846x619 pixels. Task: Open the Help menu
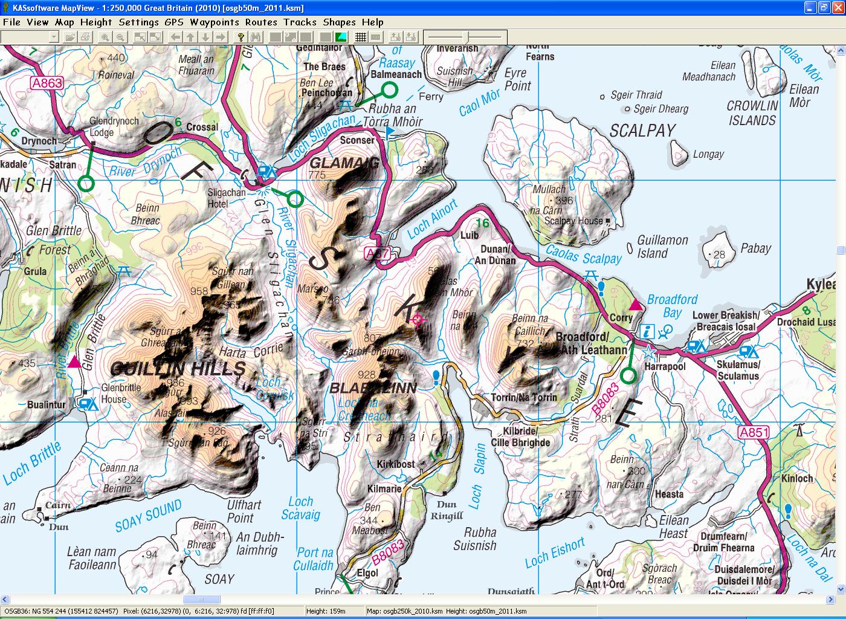pyautogui.click(x=373, y=22)
